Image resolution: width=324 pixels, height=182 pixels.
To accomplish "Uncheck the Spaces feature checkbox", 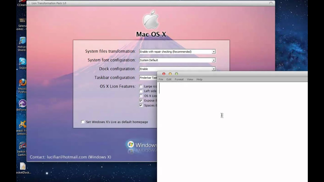I will [x=141, y=105].
